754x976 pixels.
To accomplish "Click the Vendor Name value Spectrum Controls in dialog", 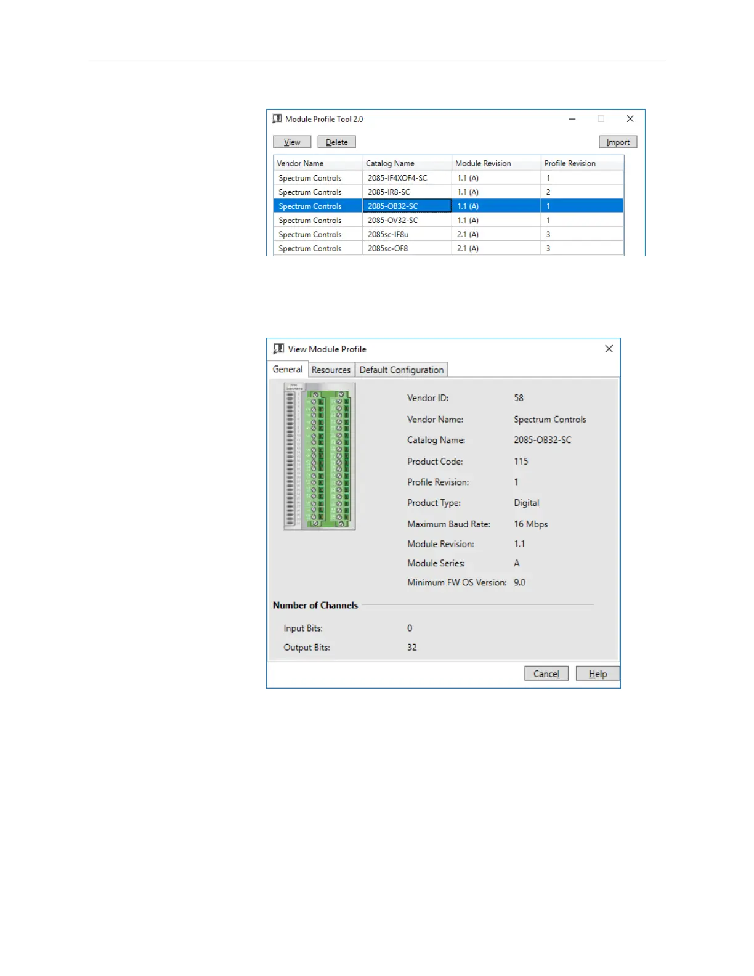I will pos(550,419).
